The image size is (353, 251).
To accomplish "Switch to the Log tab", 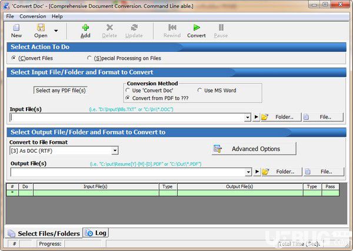I will pos(96,233).
